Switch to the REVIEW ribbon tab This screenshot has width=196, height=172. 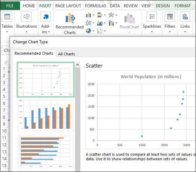[x=131, y=6]
